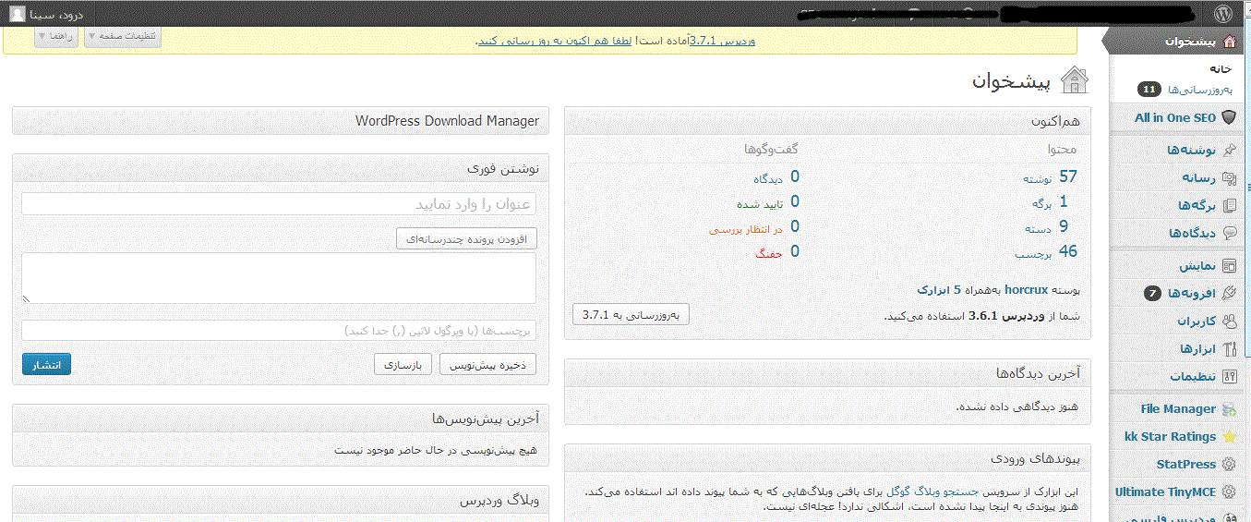
Task: Click the pages icon beside برگه‌ها
Action: [x=1229, y=206]
